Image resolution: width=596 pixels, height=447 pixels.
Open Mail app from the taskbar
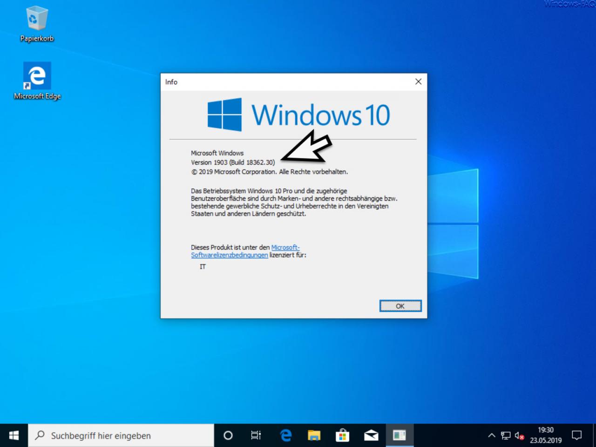point(371,435)
